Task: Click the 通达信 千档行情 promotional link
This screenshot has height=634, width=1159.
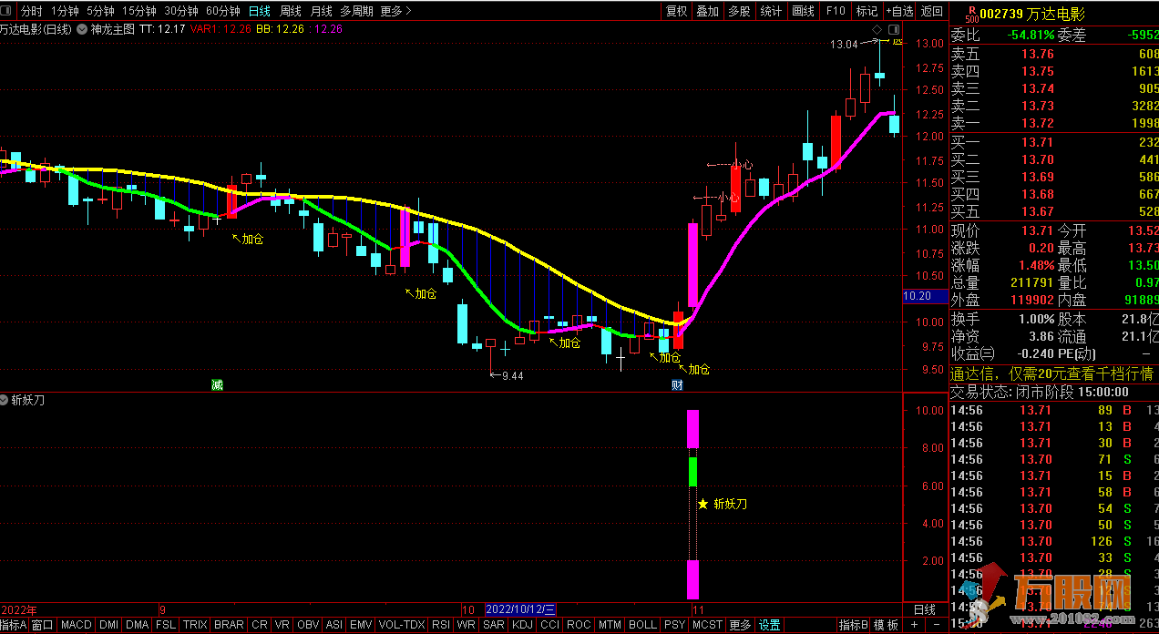Action: coord(1052,374)
